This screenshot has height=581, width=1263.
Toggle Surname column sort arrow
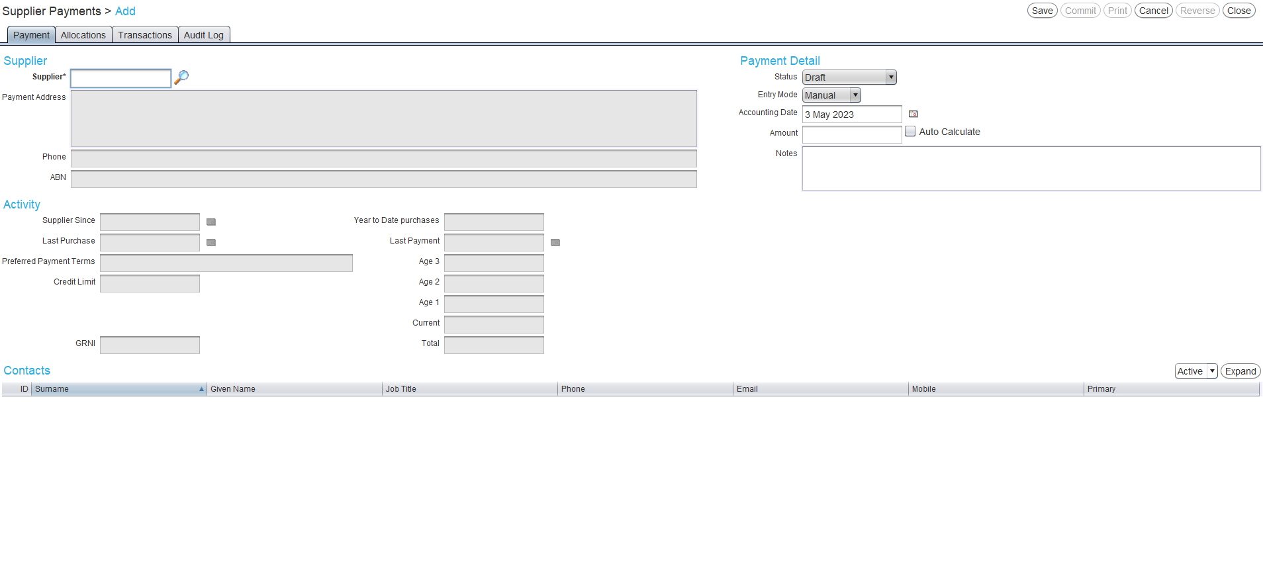pyautogui.click(x=201, y=389)
